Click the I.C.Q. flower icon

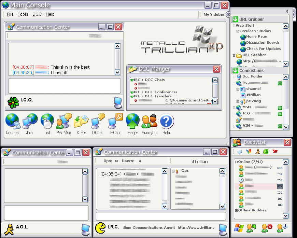tap(13, 102)
